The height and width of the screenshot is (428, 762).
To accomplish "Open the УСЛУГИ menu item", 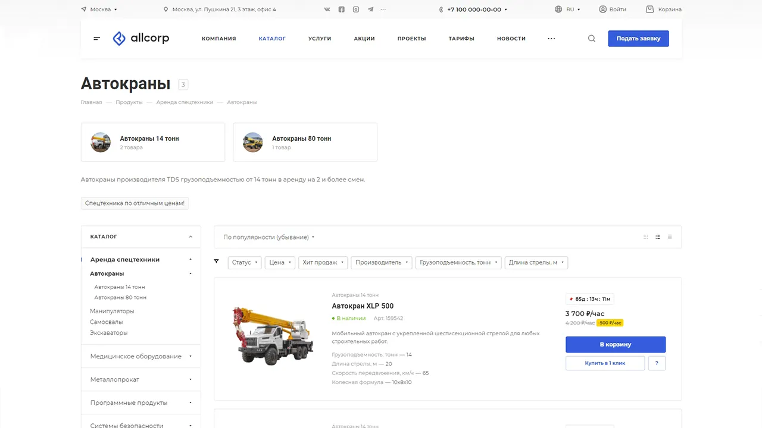I will (x=320, y=39).
